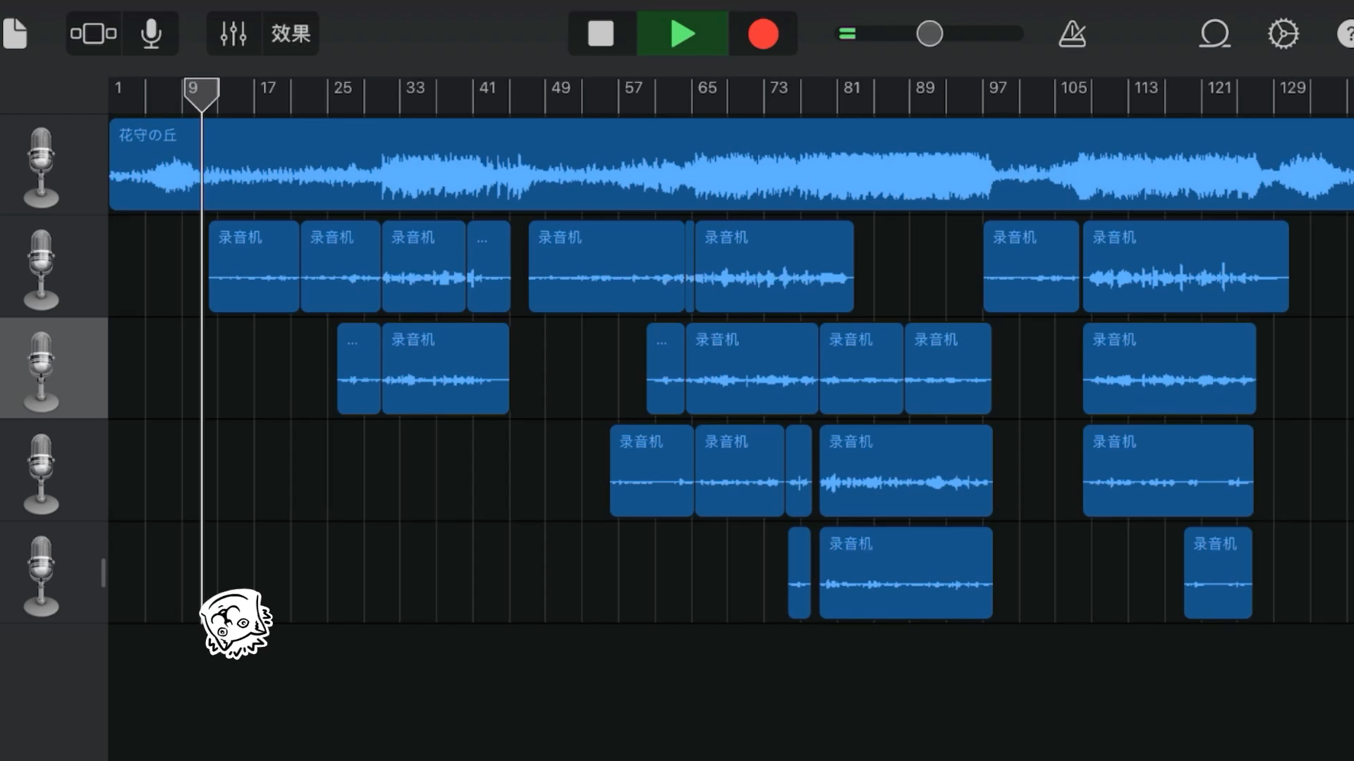The image size is (1354, 761).
Task: Select the track two 录音机 region at bar 65
Action: pyautogui.click(x=774, y=266)
